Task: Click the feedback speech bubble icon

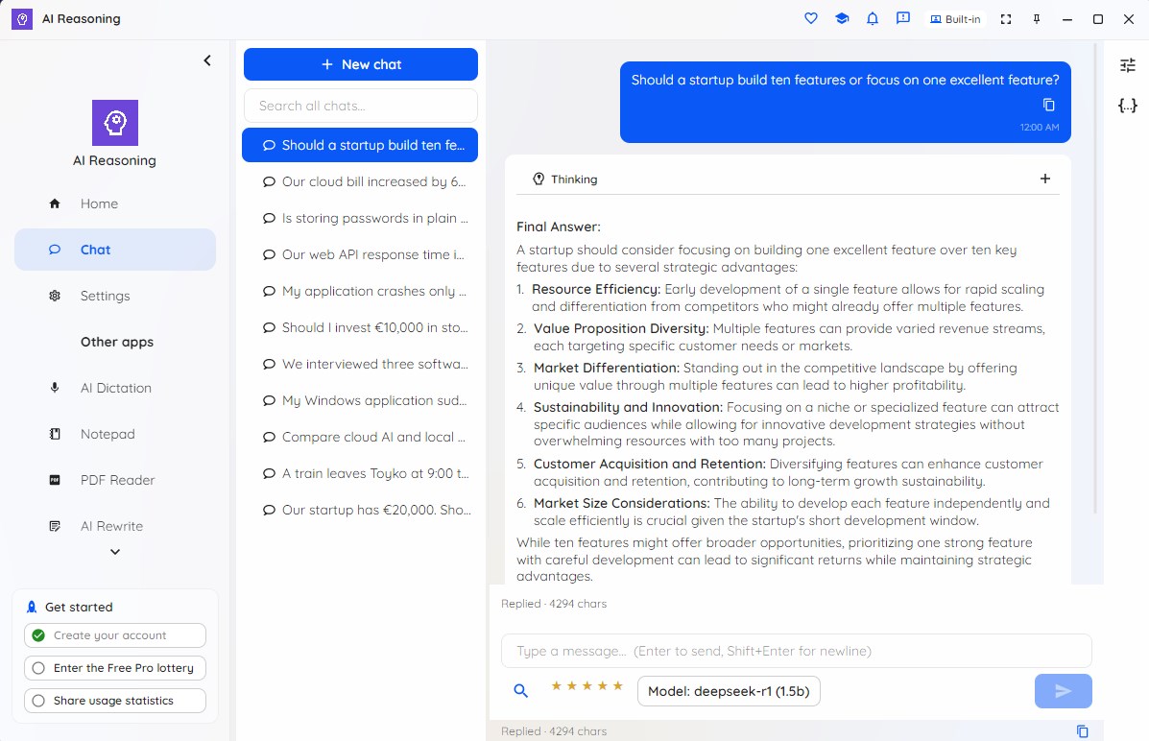Action: pyautogui.click(x=902, y=19)
